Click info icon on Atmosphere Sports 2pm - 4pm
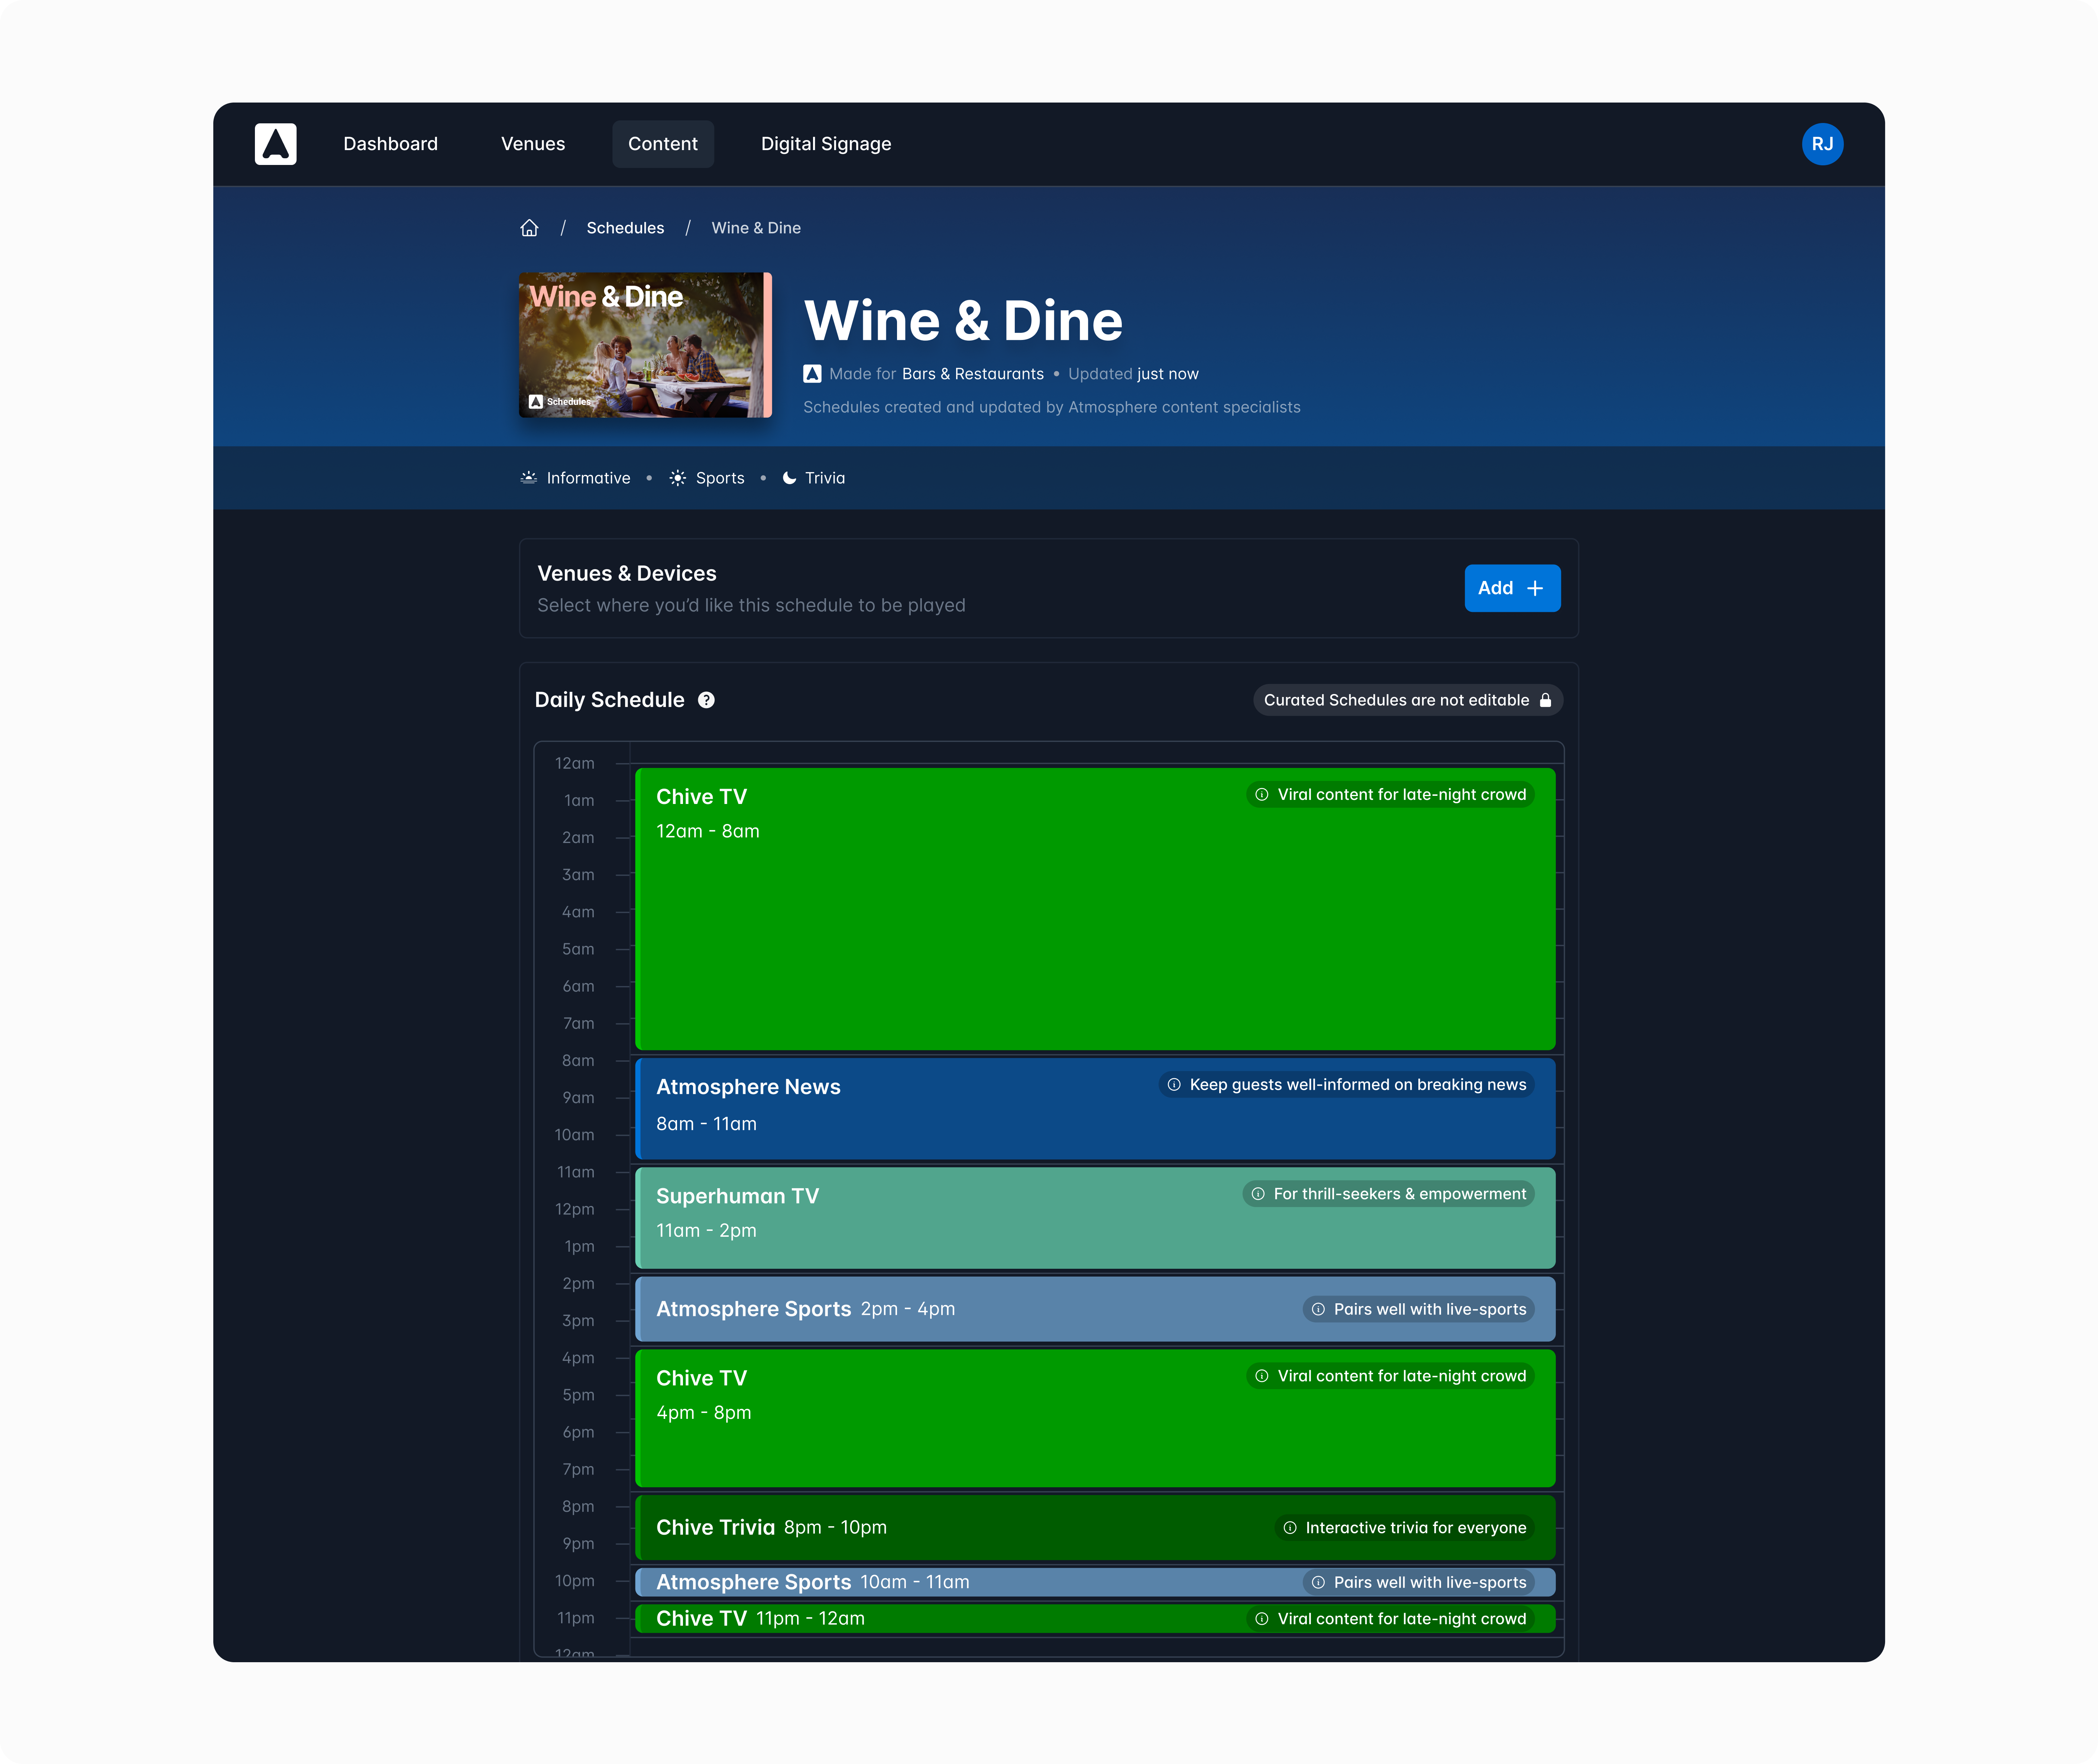2098x1764 pixels. [1318, 1309]
